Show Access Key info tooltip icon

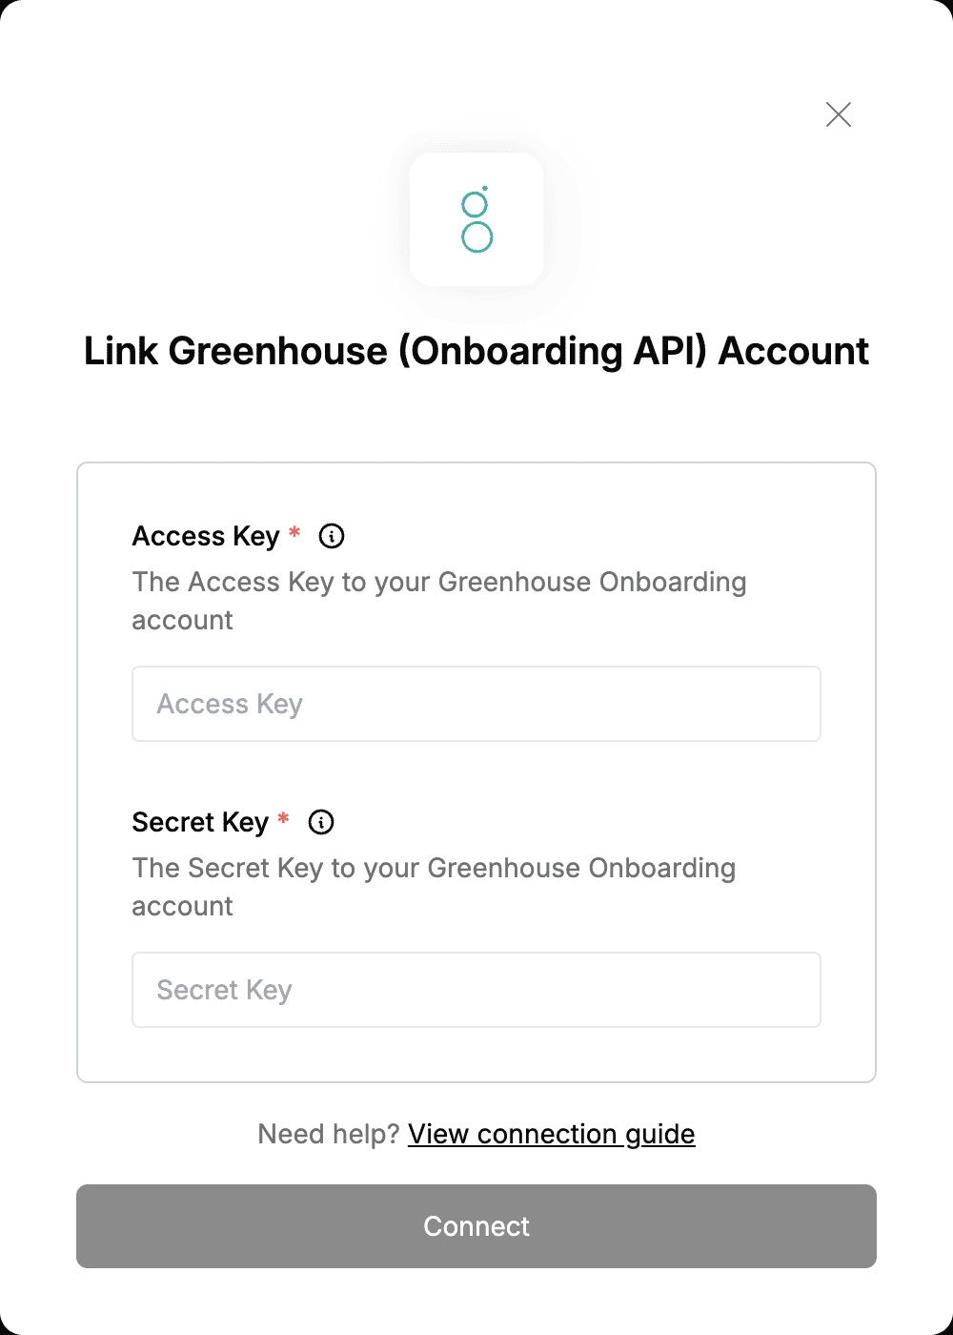click(x=332, y=536)
